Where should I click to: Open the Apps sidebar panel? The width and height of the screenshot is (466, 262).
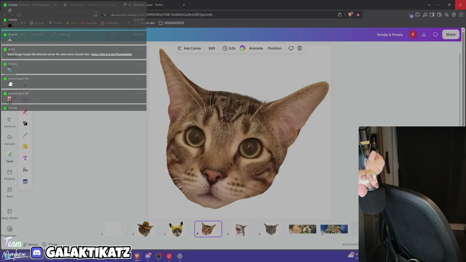9,192
